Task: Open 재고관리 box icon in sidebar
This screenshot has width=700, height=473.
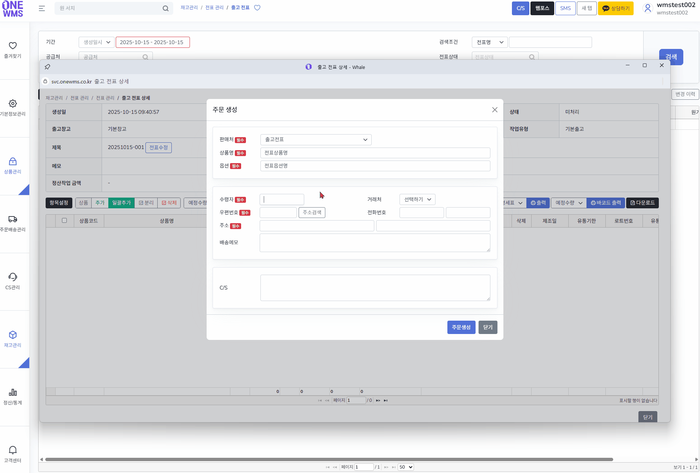Action: click(x=13, y=335)
